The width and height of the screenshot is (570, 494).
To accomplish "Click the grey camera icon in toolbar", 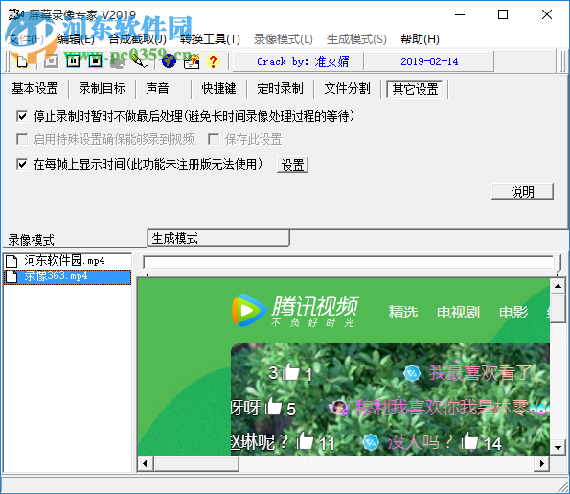I will 118,62.
